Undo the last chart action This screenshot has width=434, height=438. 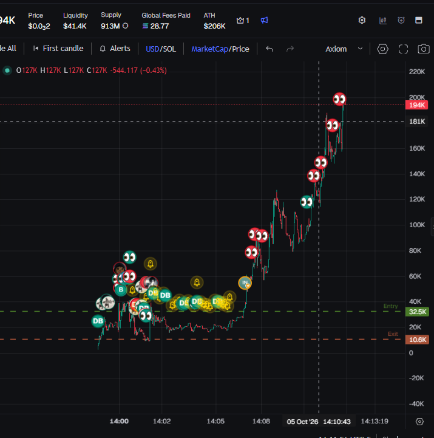tap(270, 49)
